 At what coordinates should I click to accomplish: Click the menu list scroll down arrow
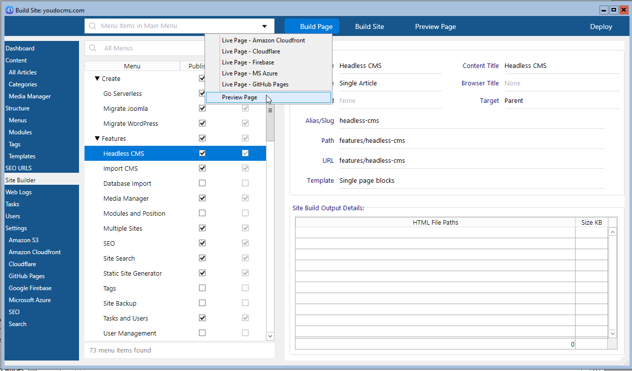click(270, 336)
